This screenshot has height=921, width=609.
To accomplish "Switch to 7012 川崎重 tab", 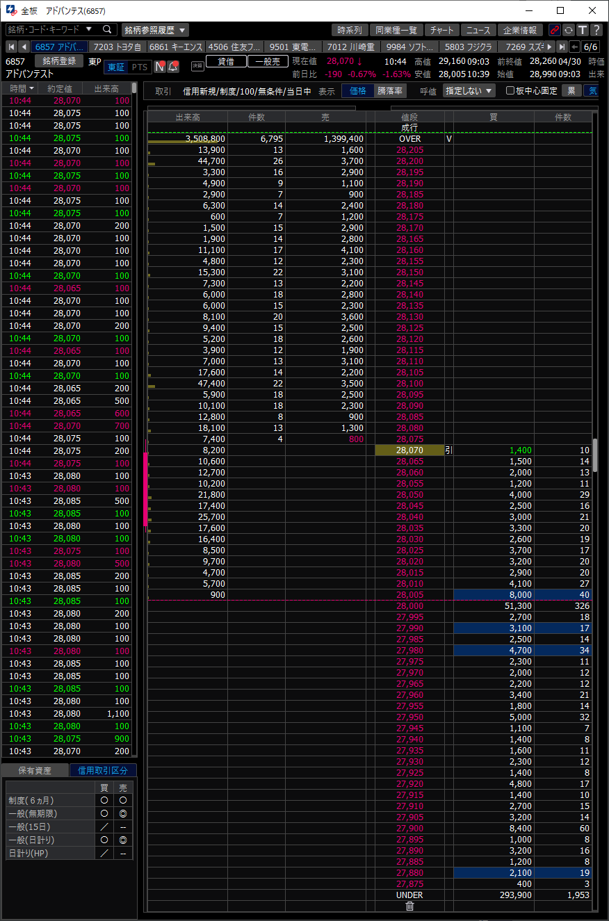I will coord(350,47).
